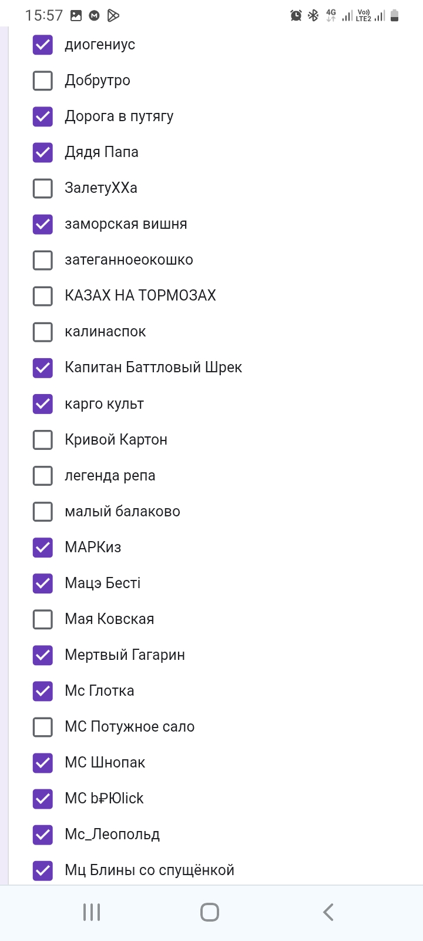Uncheck the Капитан Баттловый Шрек option

43,368
